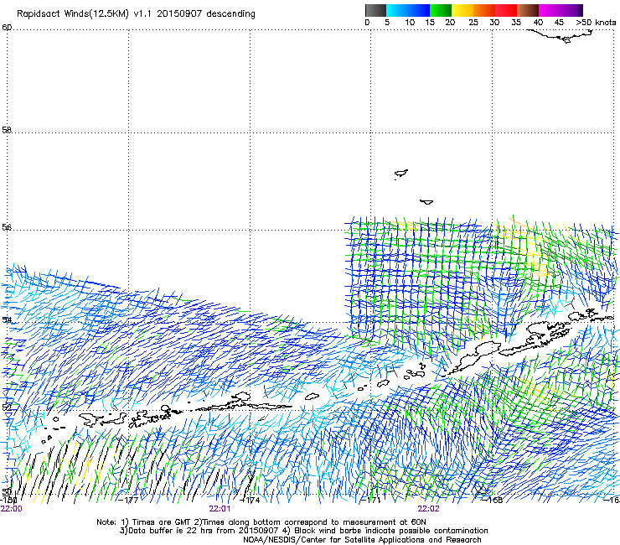Click the '-177' longitude label
The width and height of the screenshot is (620, 545).
click(128, 500)
